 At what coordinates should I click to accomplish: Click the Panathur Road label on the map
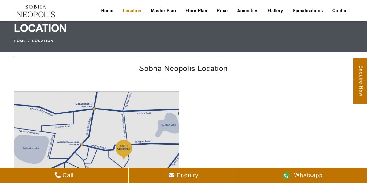click(97, 146)
